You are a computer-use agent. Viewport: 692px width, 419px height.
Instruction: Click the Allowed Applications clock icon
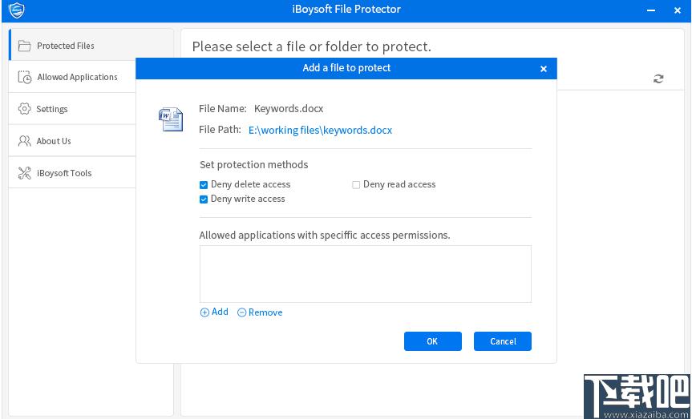coord(24,77)
